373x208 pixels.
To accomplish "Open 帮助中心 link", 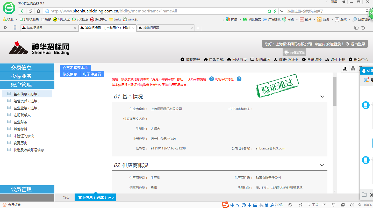I will pos(358,60).
